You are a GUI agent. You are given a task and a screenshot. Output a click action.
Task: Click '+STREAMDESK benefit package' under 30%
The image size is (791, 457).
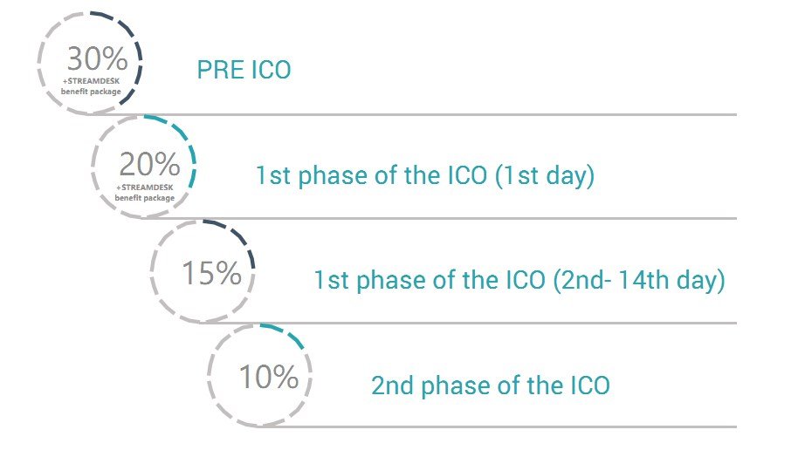click(92, 86)
